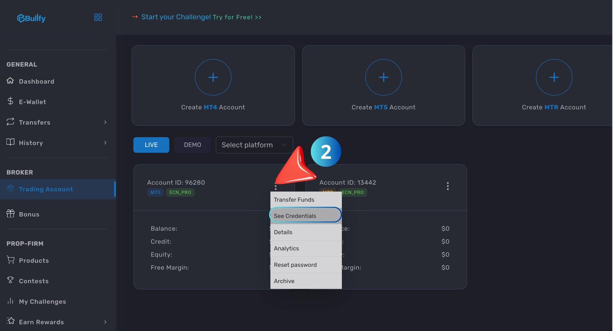
Task: Click the Bonus gift icon
Action: coord(10,213)
